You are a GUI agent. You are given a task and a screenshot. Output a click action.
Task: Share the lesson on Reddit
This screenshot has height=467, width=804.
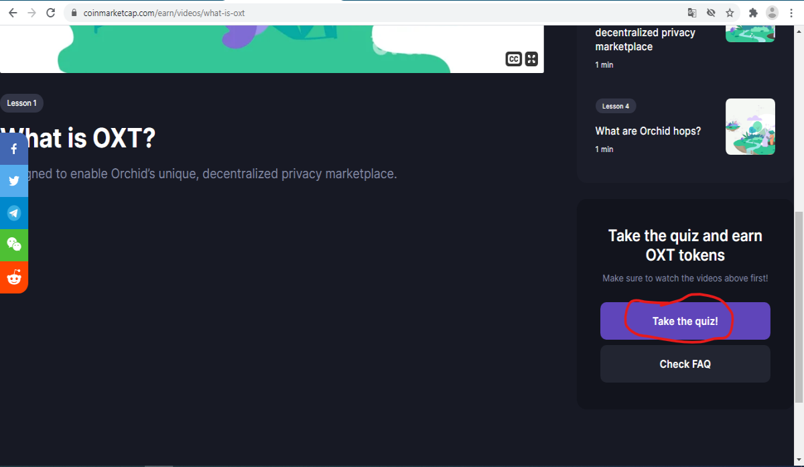(x=14, y=277)
